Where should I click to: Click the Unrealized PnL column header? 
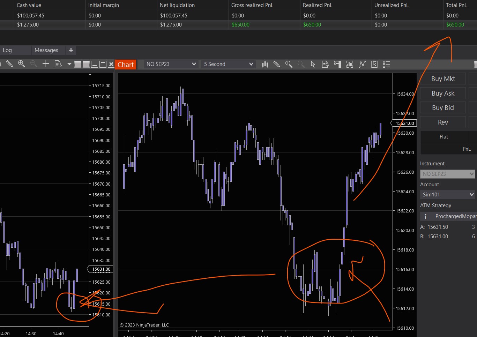tap(407, 5)
